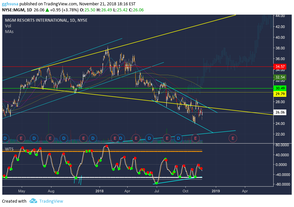The image size is (294, 207).
Task: Click the '2019' label on time axis
Action: (216, 191)
